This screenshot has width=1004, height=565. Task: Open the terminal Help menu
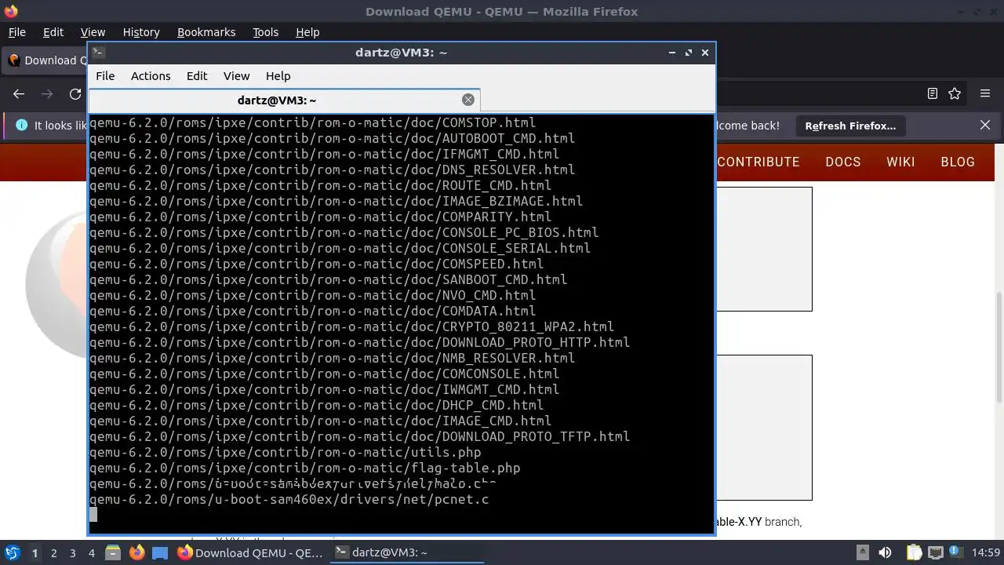pos(278,76)
